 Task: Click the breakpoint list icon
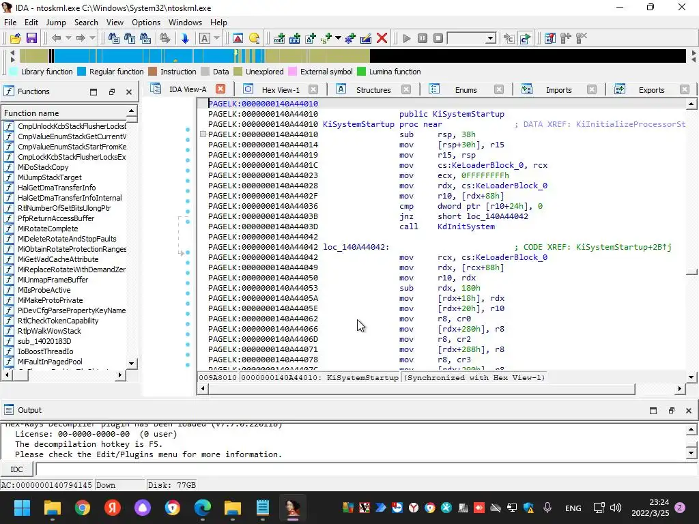coord(550,38)
